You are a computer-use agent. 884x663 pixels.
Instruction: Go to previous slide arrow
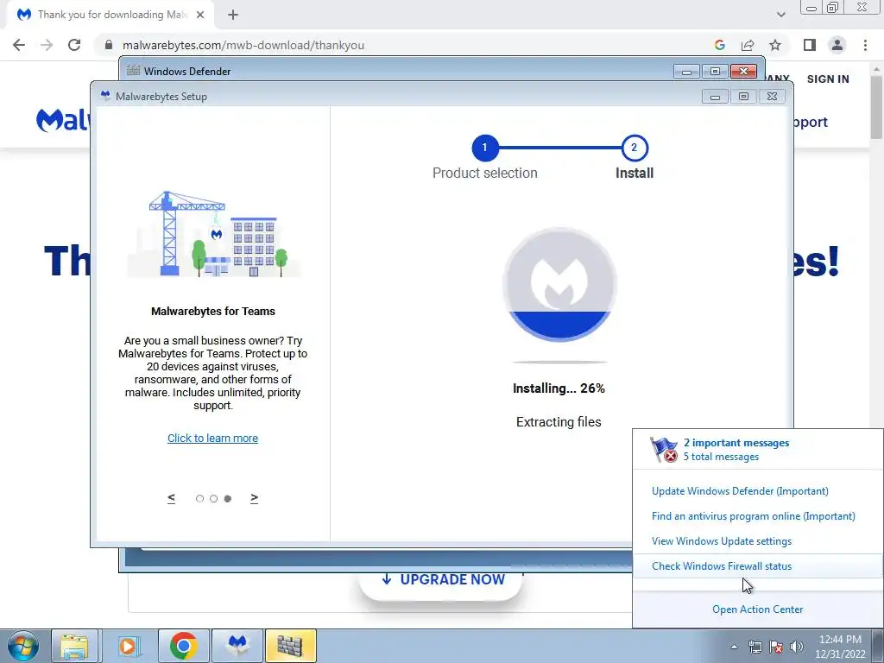point(172,498)
